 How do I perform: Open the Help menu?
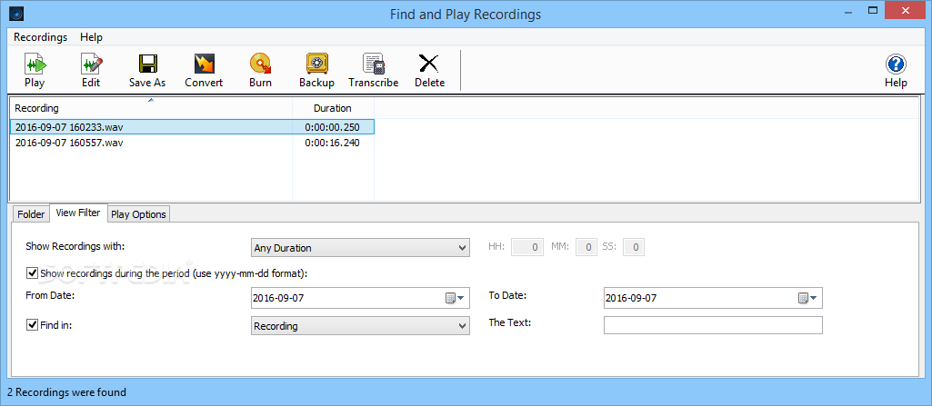point(92,37)
